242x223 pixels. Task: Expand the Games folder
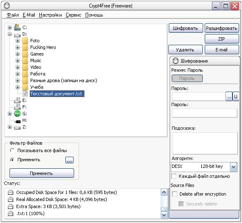(x=17, y=54)
